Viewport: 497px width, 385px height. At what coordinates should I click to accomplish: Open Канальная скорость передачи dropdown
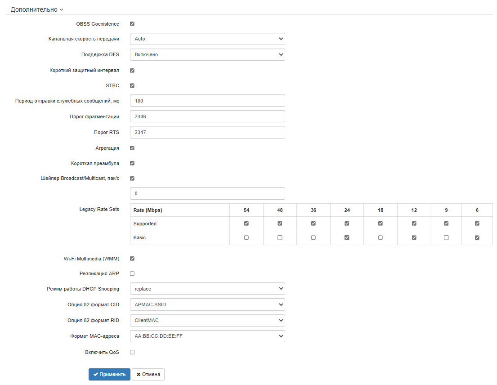[207, 39]
